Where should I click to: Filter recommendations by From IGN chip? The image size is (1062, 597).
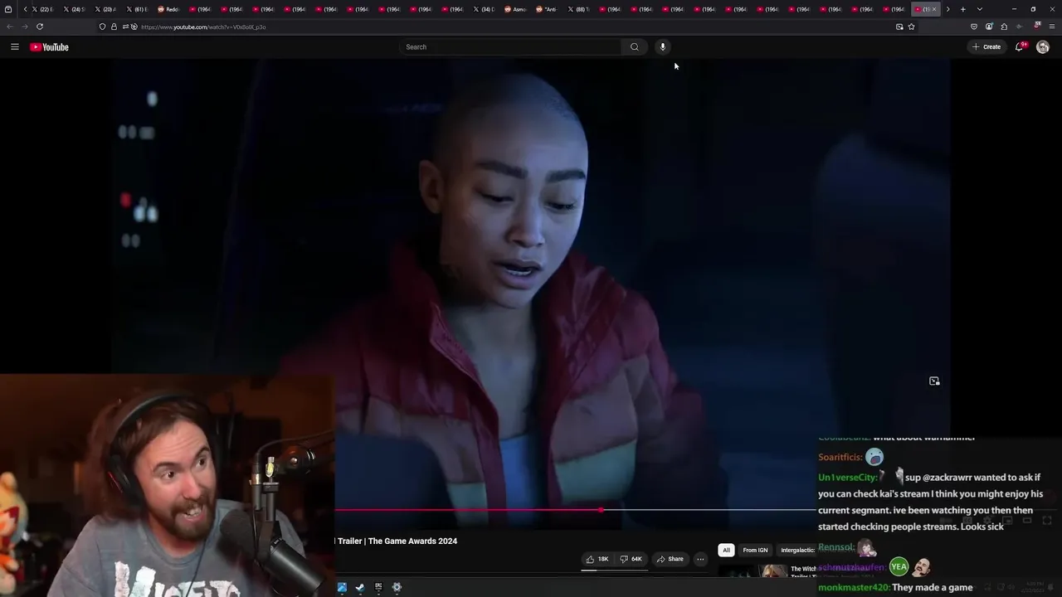755,551
